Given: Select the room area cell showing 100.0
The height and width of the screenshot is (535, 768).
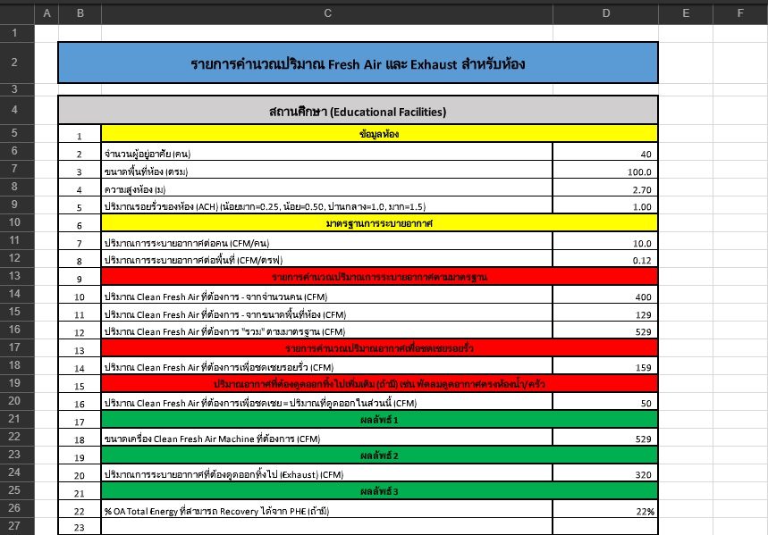Looking at the screenshot, I should [x=605, y=171].
